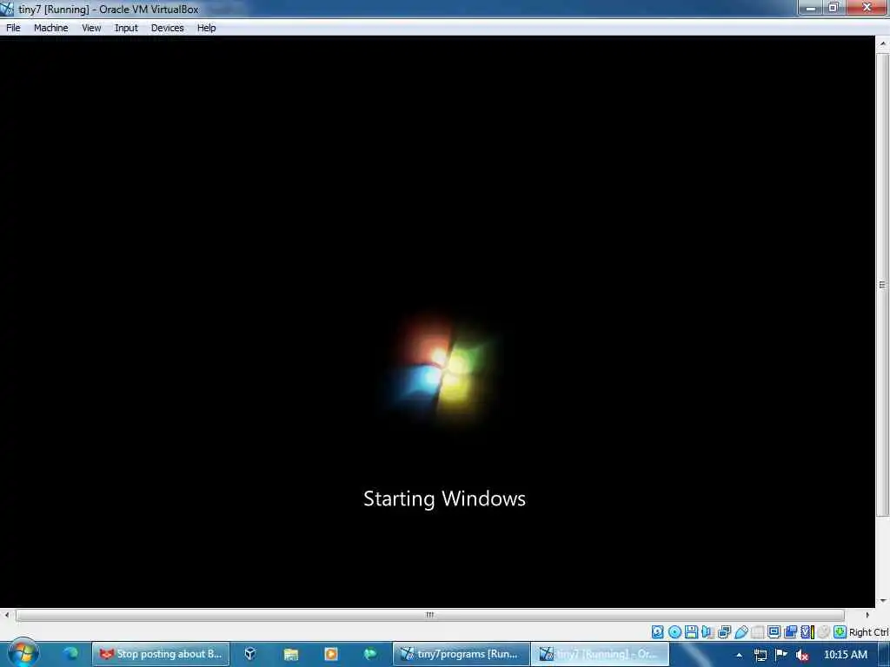This screenshot has width=890, height=667.
Task: Click the green keyboard capture arrow icon
Action: (840, 632)
